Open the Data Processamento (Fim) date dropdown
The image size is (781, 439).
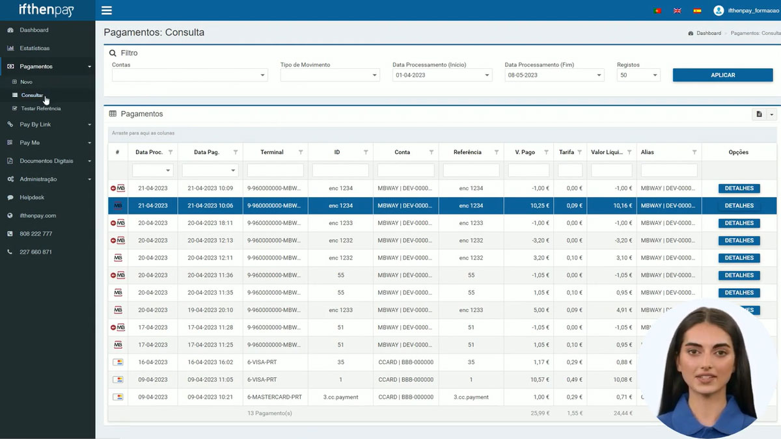click(555, 75)
